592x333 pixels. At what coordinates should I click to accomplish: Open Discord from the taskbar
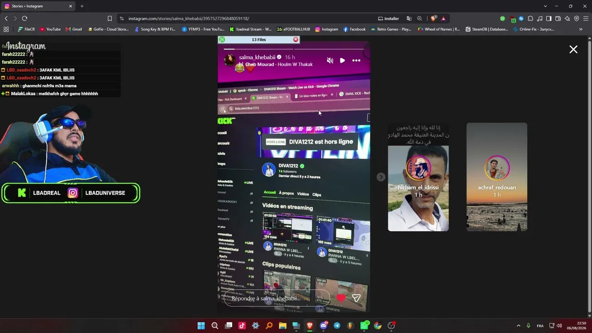(323, 326)
